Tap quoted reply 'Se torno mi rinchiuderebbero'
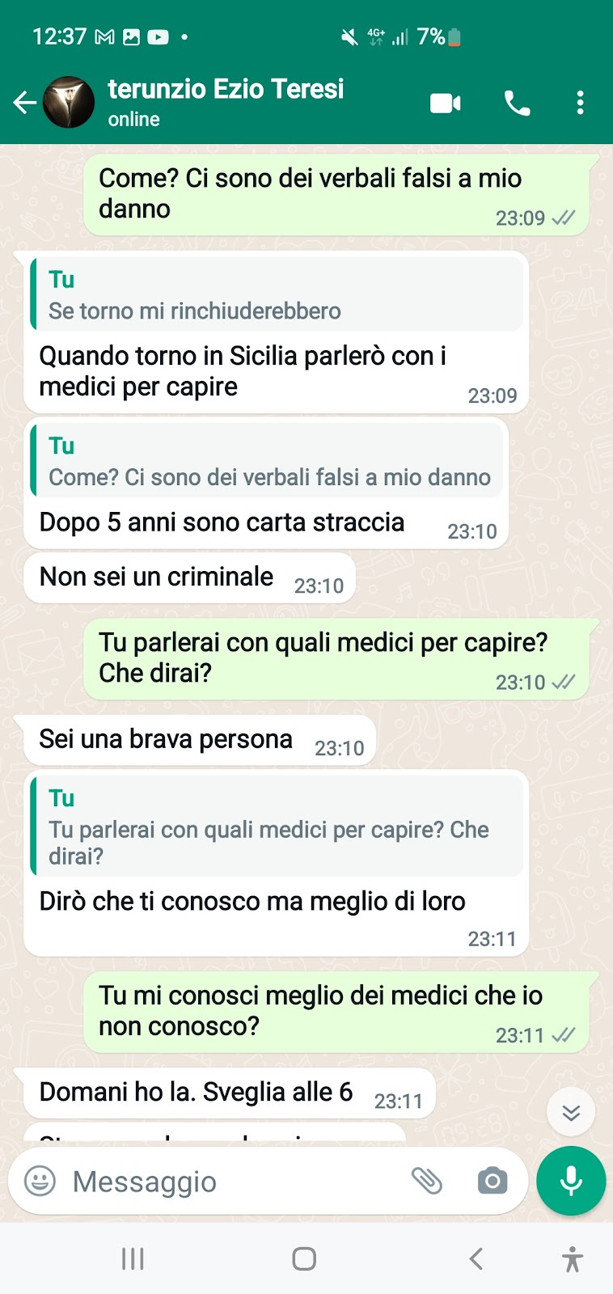The image size is (613, 1294). [277, 295]
